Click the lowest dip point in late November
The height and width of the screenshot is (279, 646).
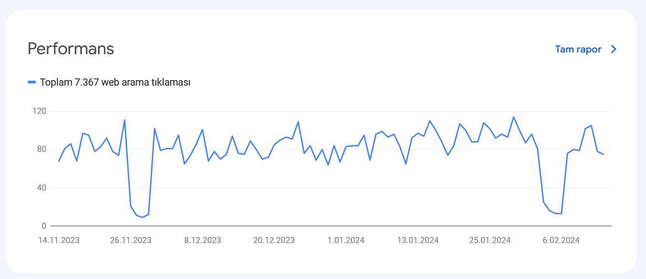tap(143, 217)
